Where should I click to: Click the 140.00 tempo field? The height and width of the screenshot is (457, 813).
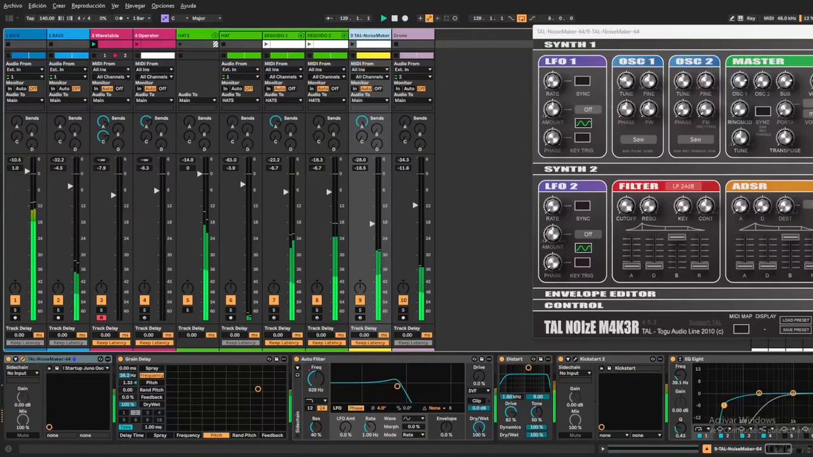47,18
